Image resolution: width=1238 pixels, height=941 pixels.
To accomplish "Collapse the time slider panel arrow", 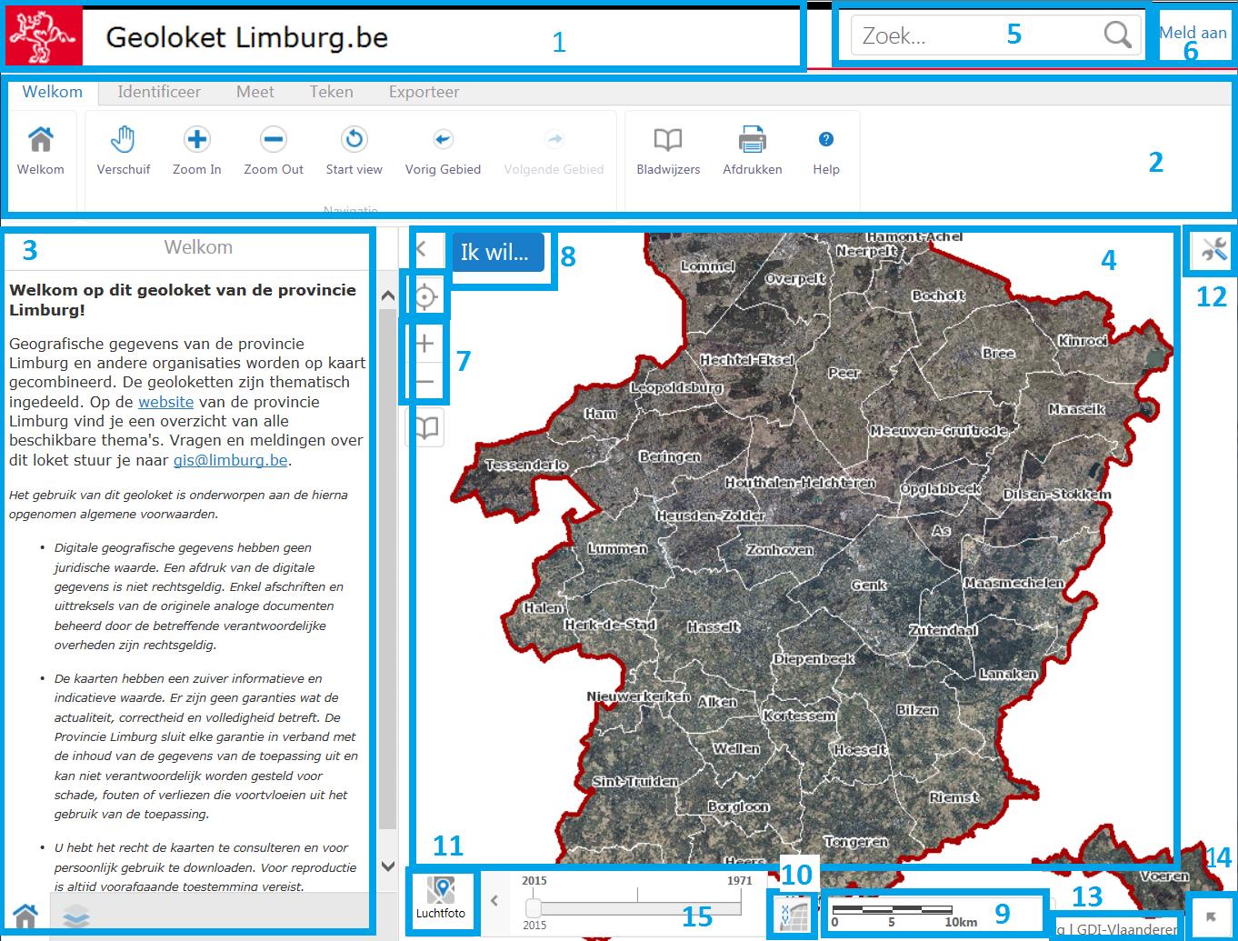I will pos(494,901).
